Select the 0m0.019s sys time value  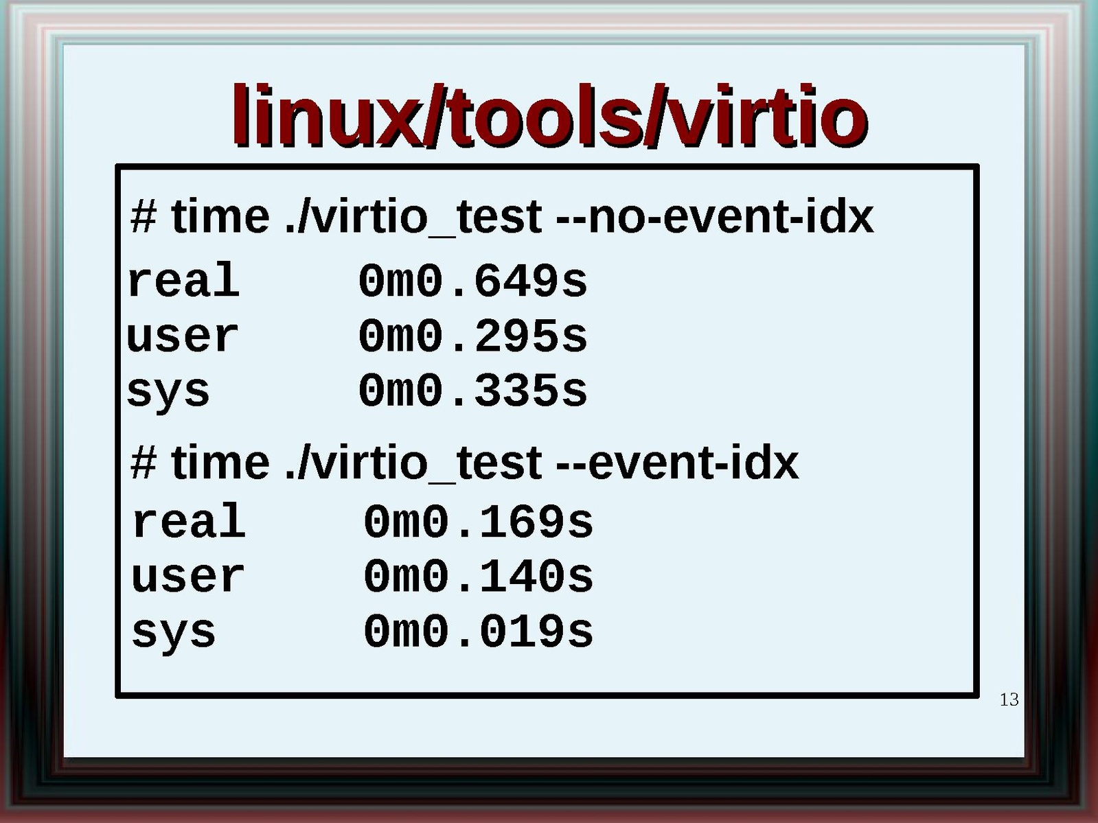click(x=478, y=631)
